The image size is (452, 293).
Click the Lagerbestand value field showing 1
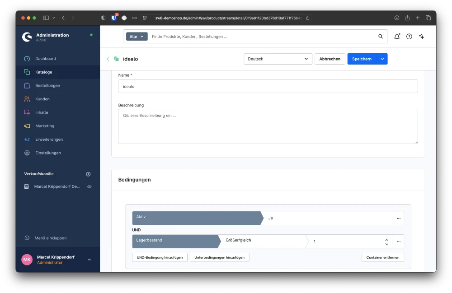[x=346, y=242]
